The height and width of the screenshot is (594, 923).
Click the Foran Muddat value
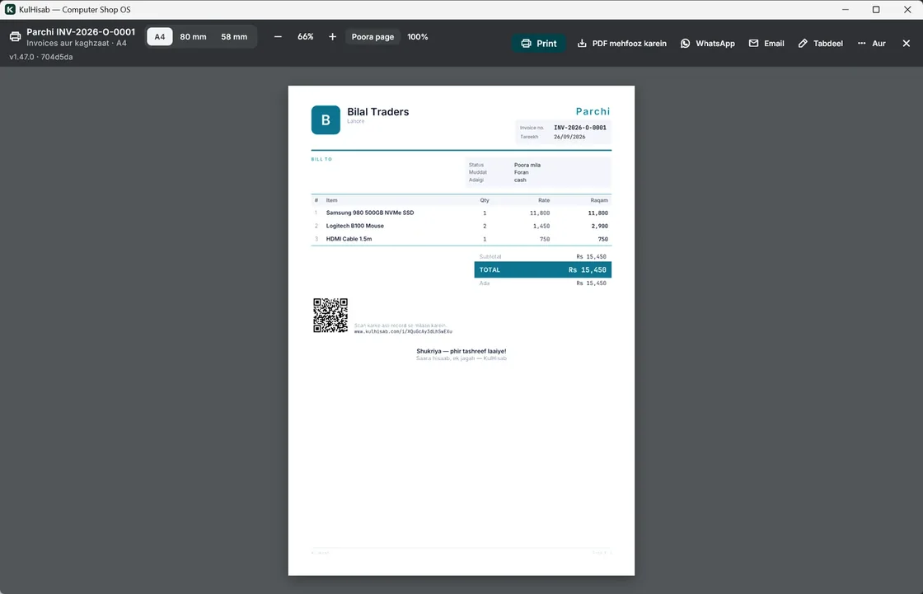[521, 172]
